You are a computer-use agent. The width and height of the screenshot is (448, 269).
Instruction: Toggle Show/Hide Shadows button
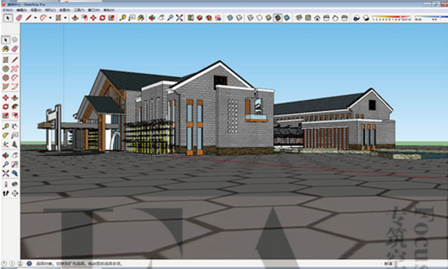coord(366,18)
